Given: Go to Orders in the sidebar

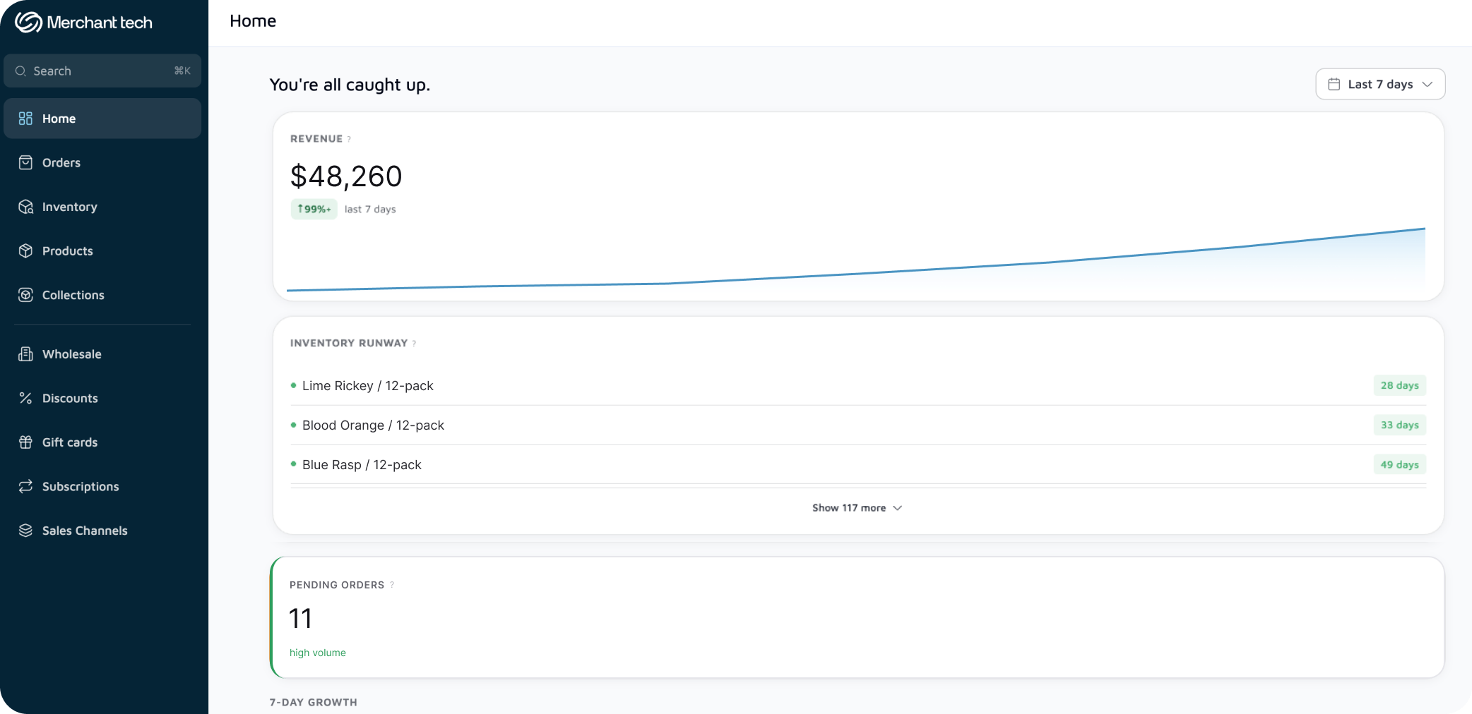Looking at the screenshot, I should 102,163.
